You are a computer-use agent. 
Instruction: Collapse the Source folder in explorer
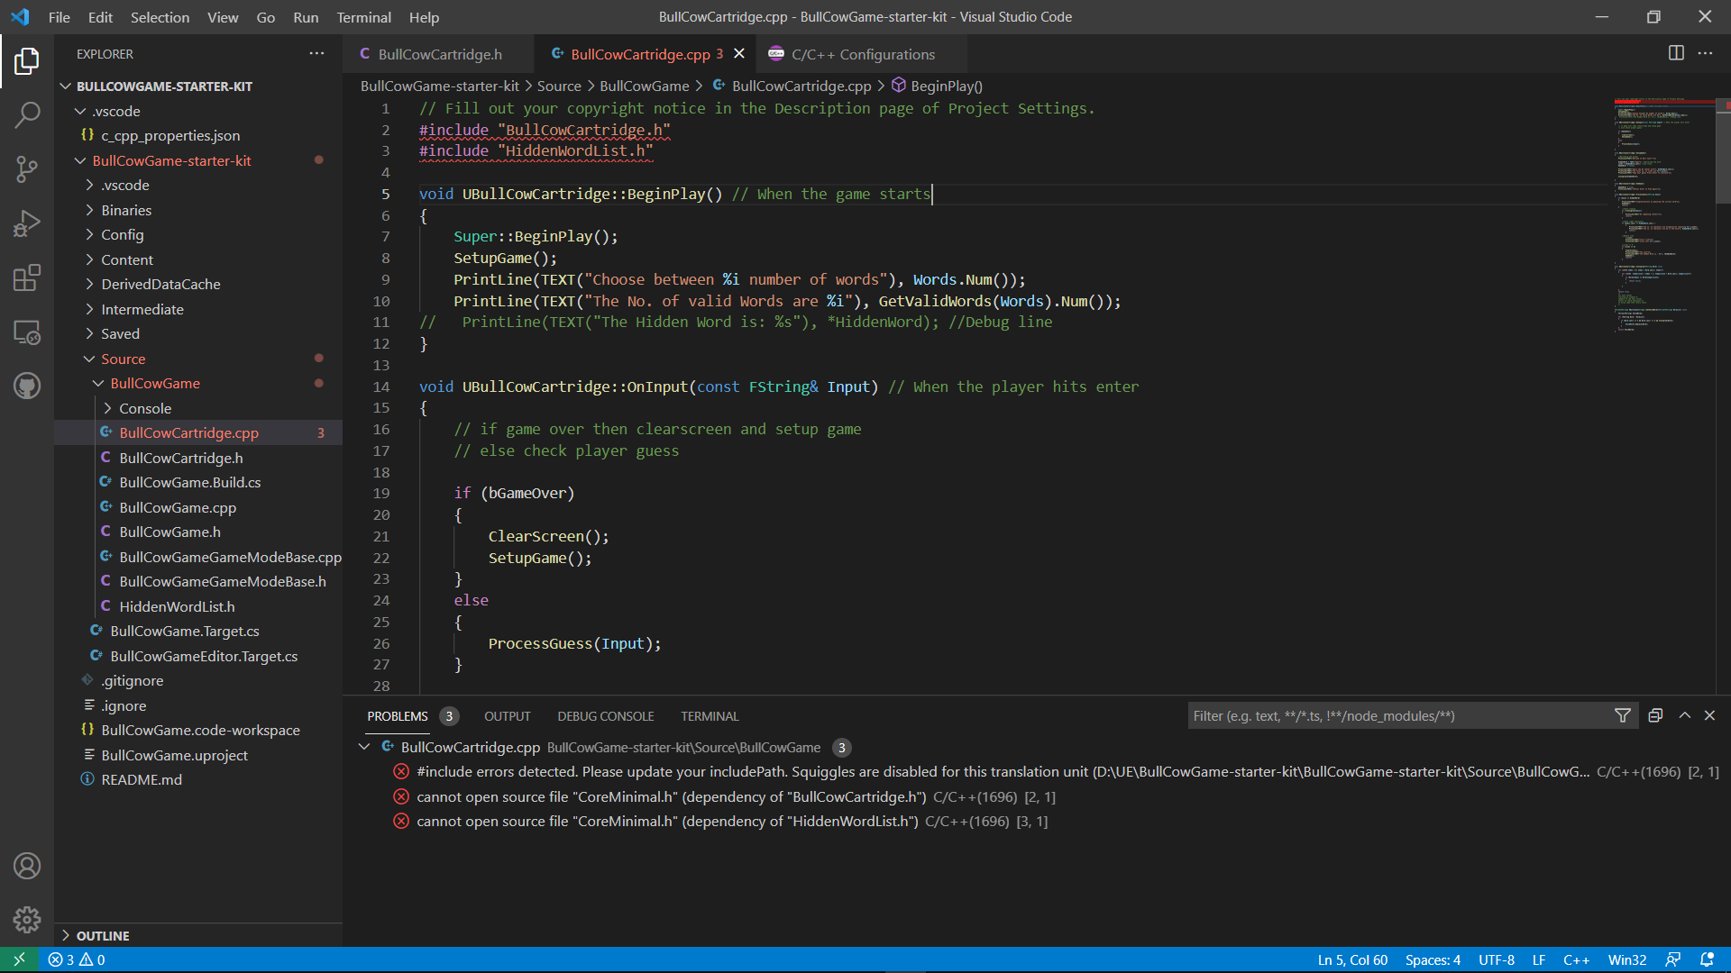coord(124,359)
